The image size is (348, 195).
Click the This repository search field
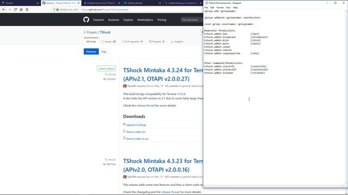coord(192,19)
